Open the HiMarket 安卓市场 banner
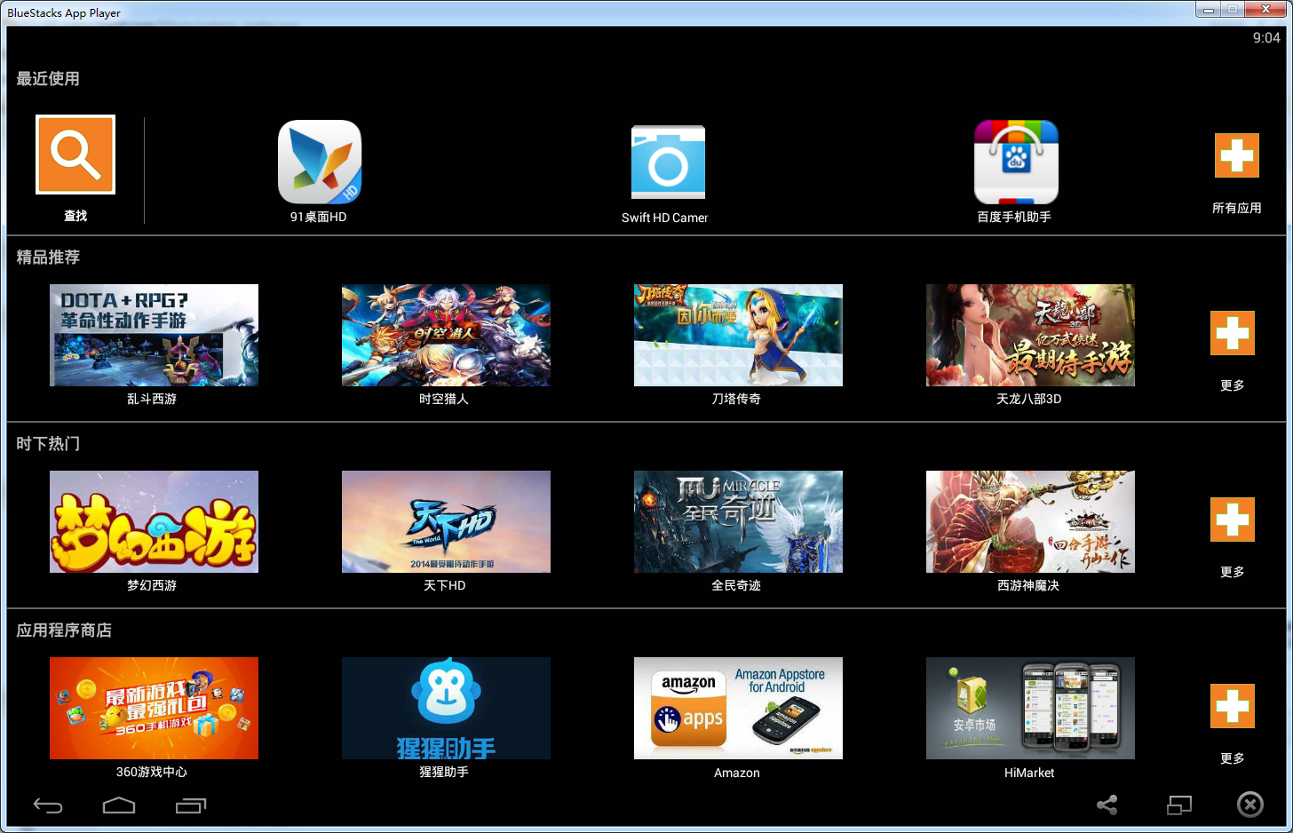The height and width of the screenshot is (833, 1293). point(1030,708)
